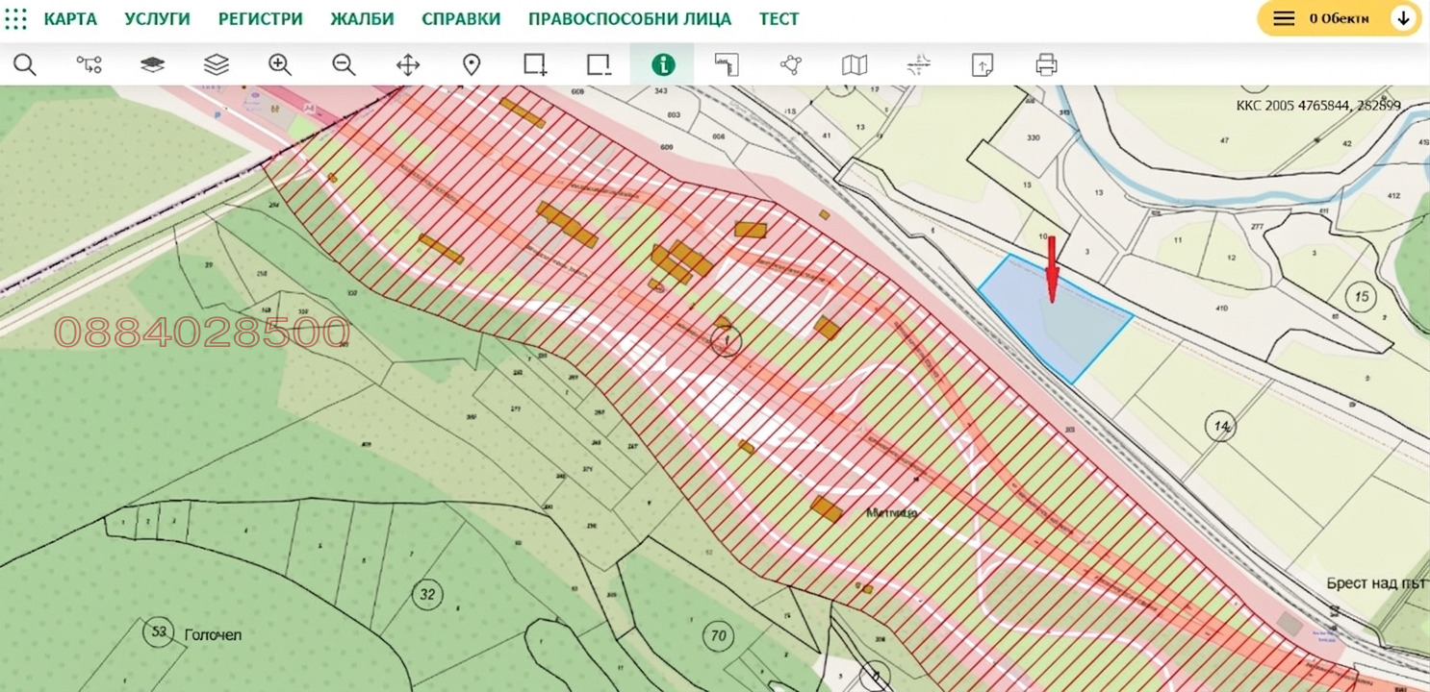Expand the objects list down arrow

coord(1404,18)
